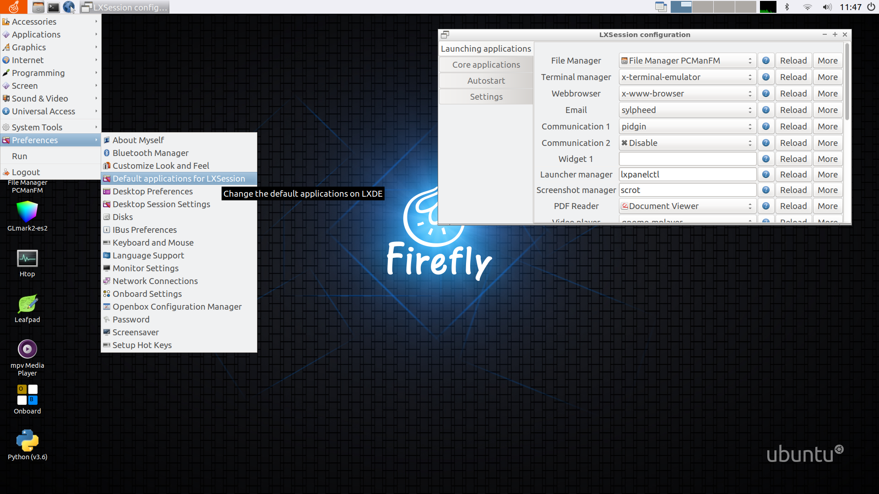This screenshot has height=494, width=879.
Task: Launch mpv Media Player desktop icon
Action: tap(27, 357)
